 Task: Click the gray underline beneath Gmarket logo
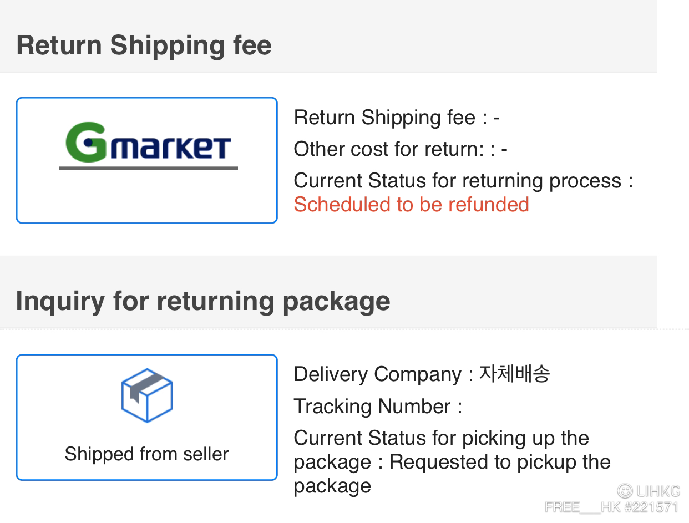148,167
